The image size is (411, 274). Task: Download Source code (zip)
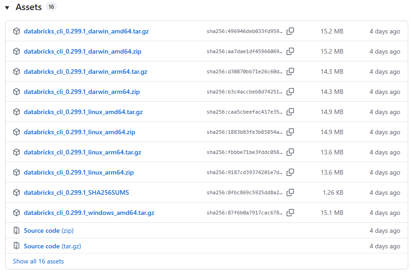point(49,230)
